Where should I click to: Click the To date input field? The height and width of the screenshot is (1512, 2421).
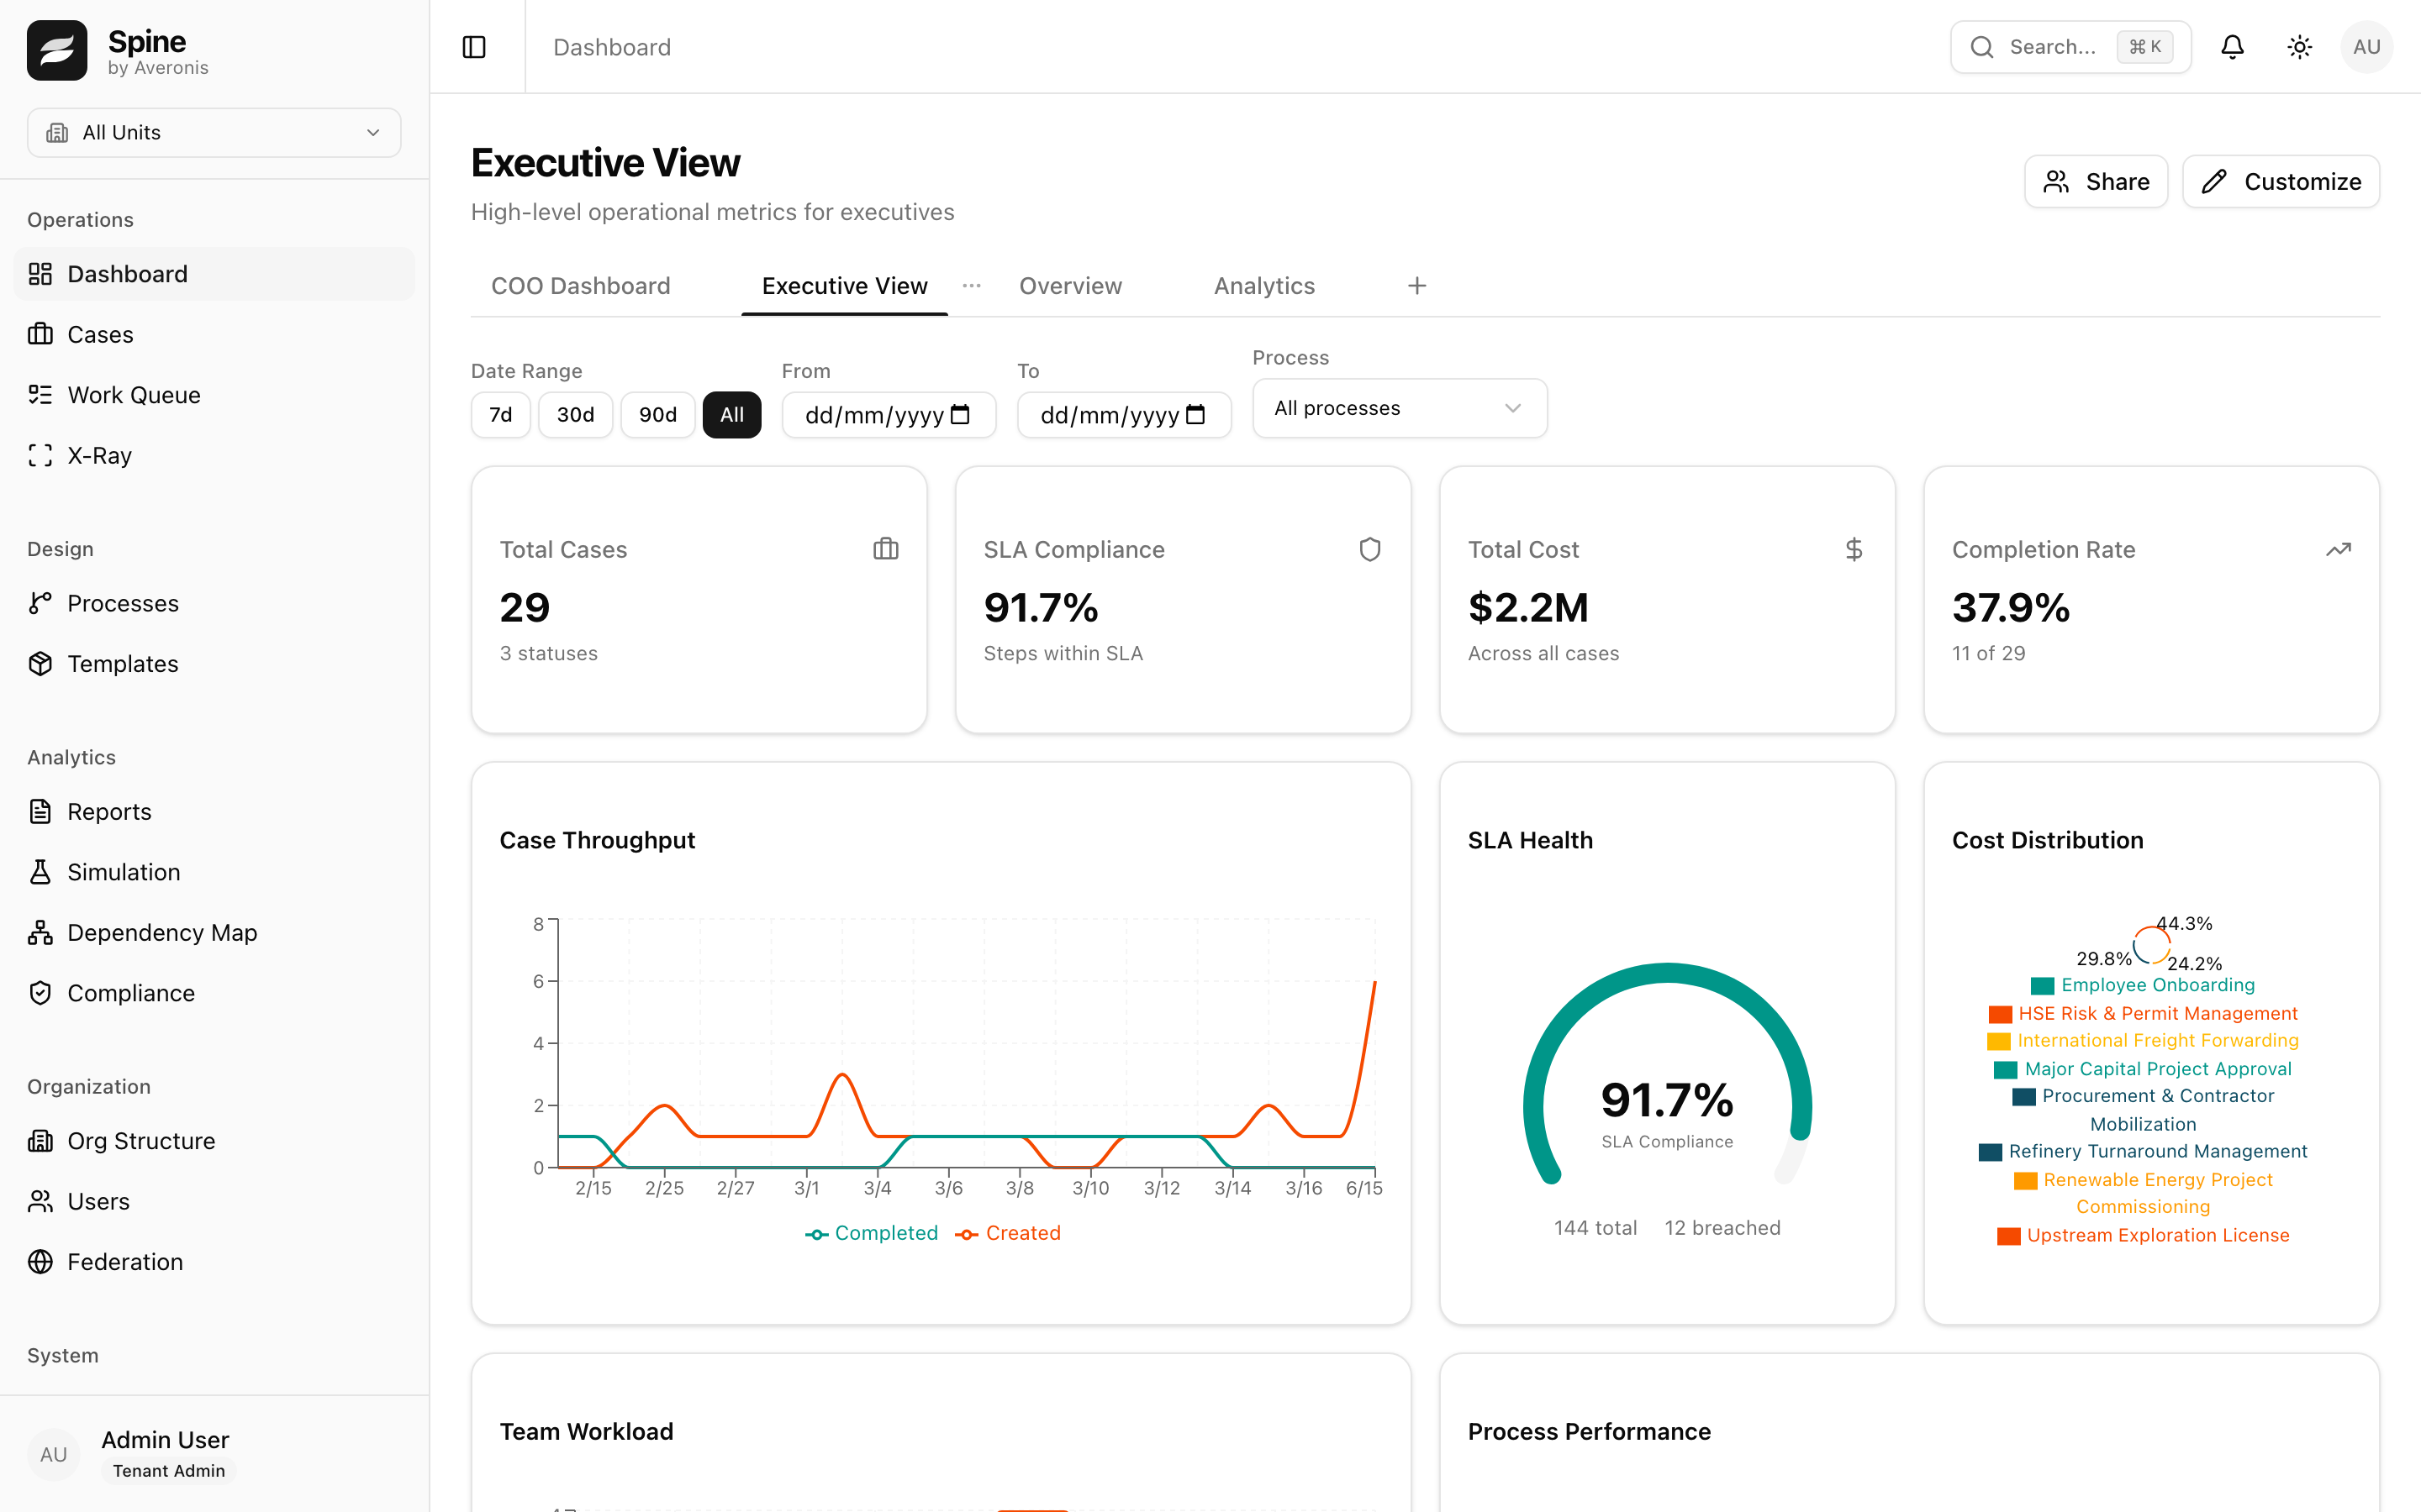tap(1125, 415)
